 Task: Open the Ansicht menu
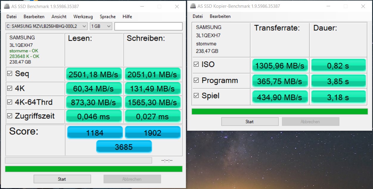[x=59, y=17]
